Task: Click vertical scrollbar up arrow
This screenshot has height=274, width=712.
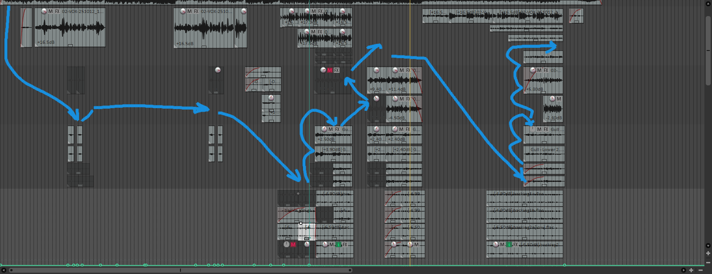Action: click(x=708, y=3)
